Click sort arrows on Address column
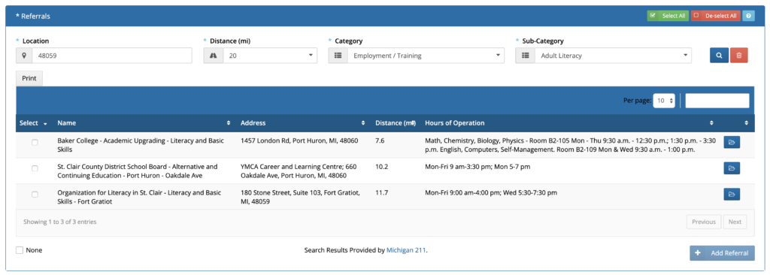The height and width of the screenshot is (275, 770). (x=363, y=122)
